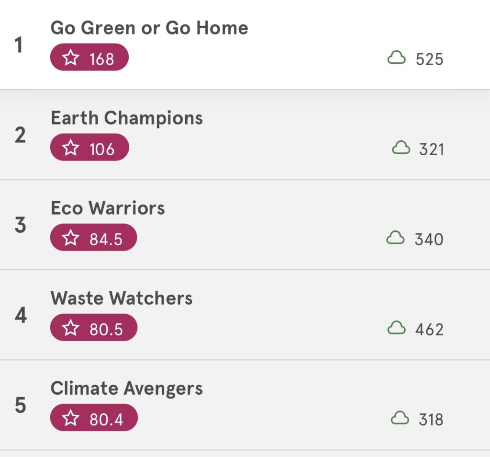The width and height of the screenshot is (490, 457).
Task: Click the cloud icon next to 525
Action: pyautogui.click(x=396, y=58)
